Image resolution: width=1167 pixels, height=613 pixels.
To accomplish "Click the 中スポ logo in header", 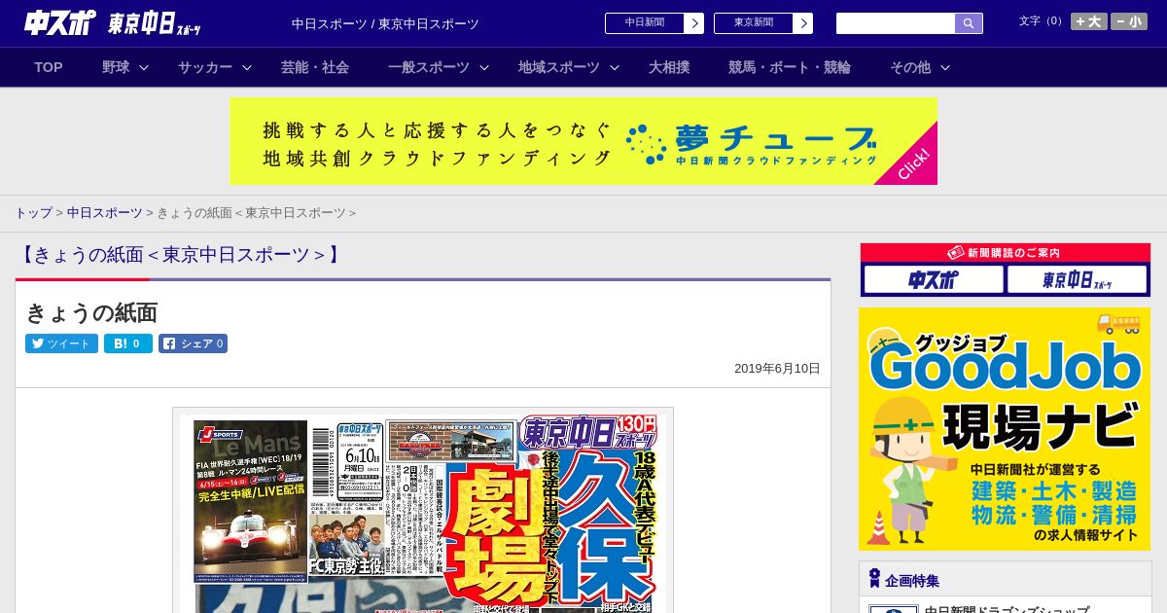I will (59, 23).
